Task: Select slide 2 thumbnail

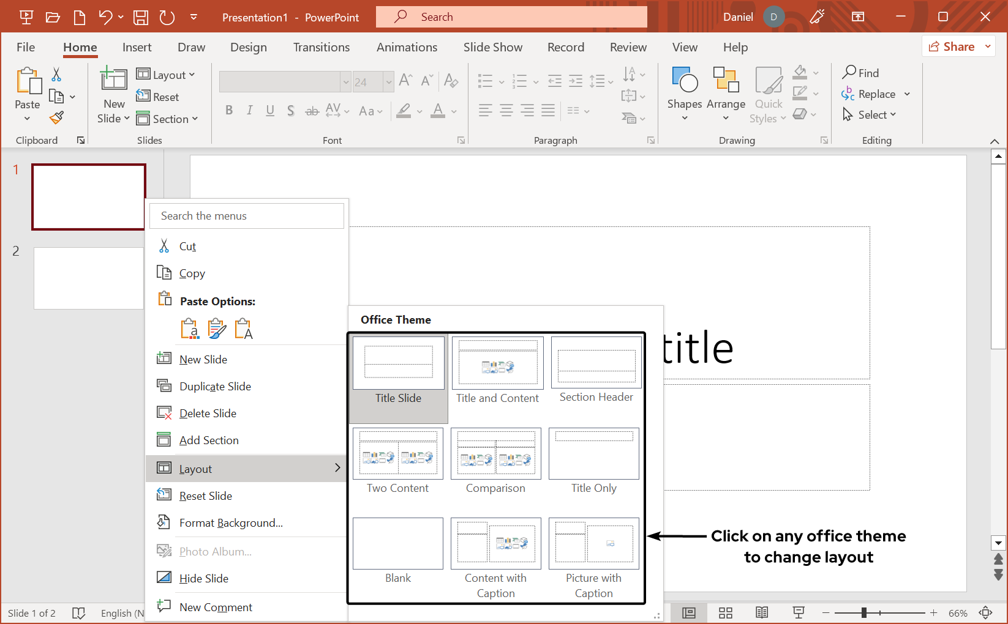Action: tap(88, 278)
